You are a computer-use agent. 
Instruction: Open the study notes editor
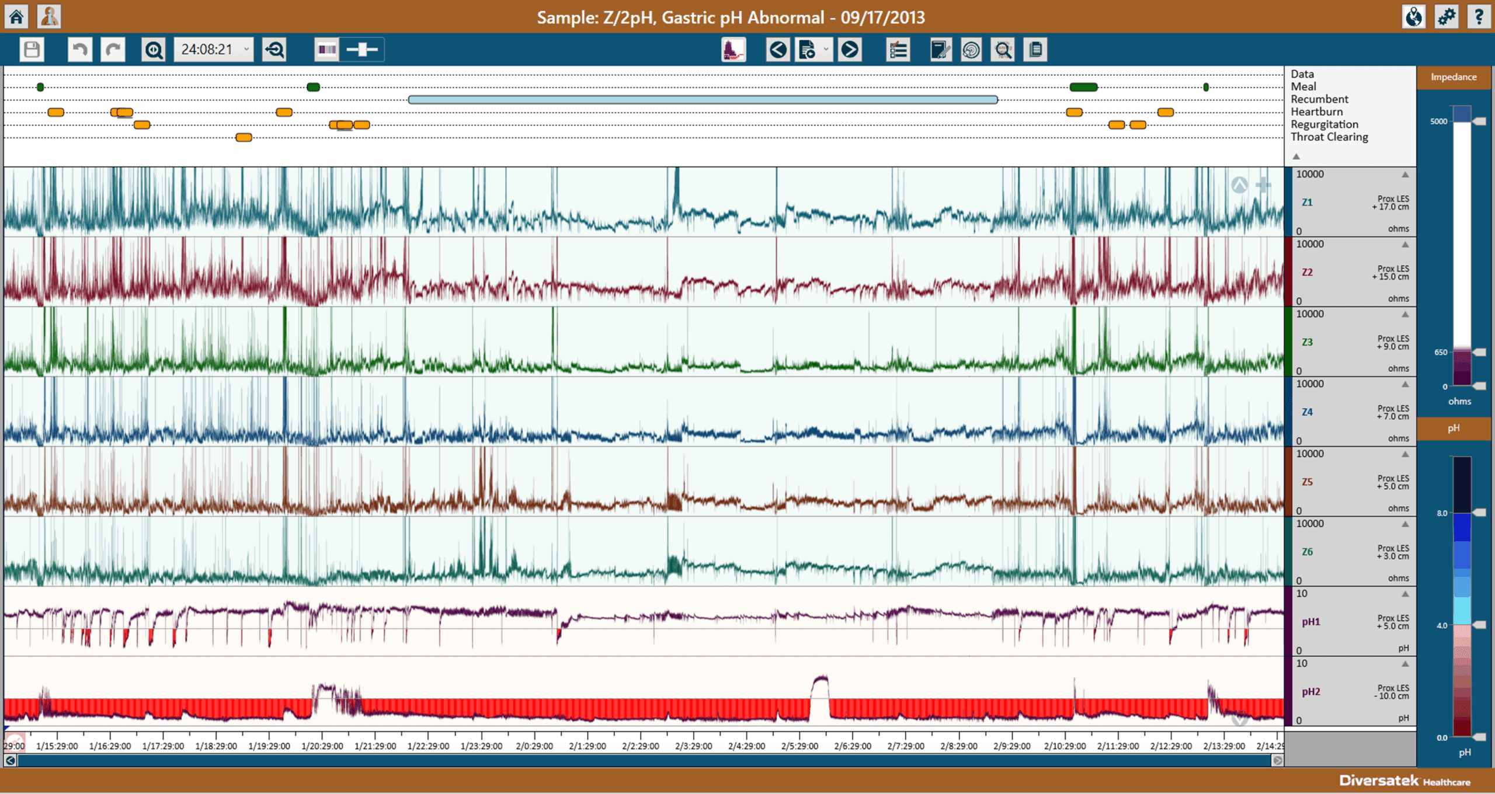pos(938,50)
